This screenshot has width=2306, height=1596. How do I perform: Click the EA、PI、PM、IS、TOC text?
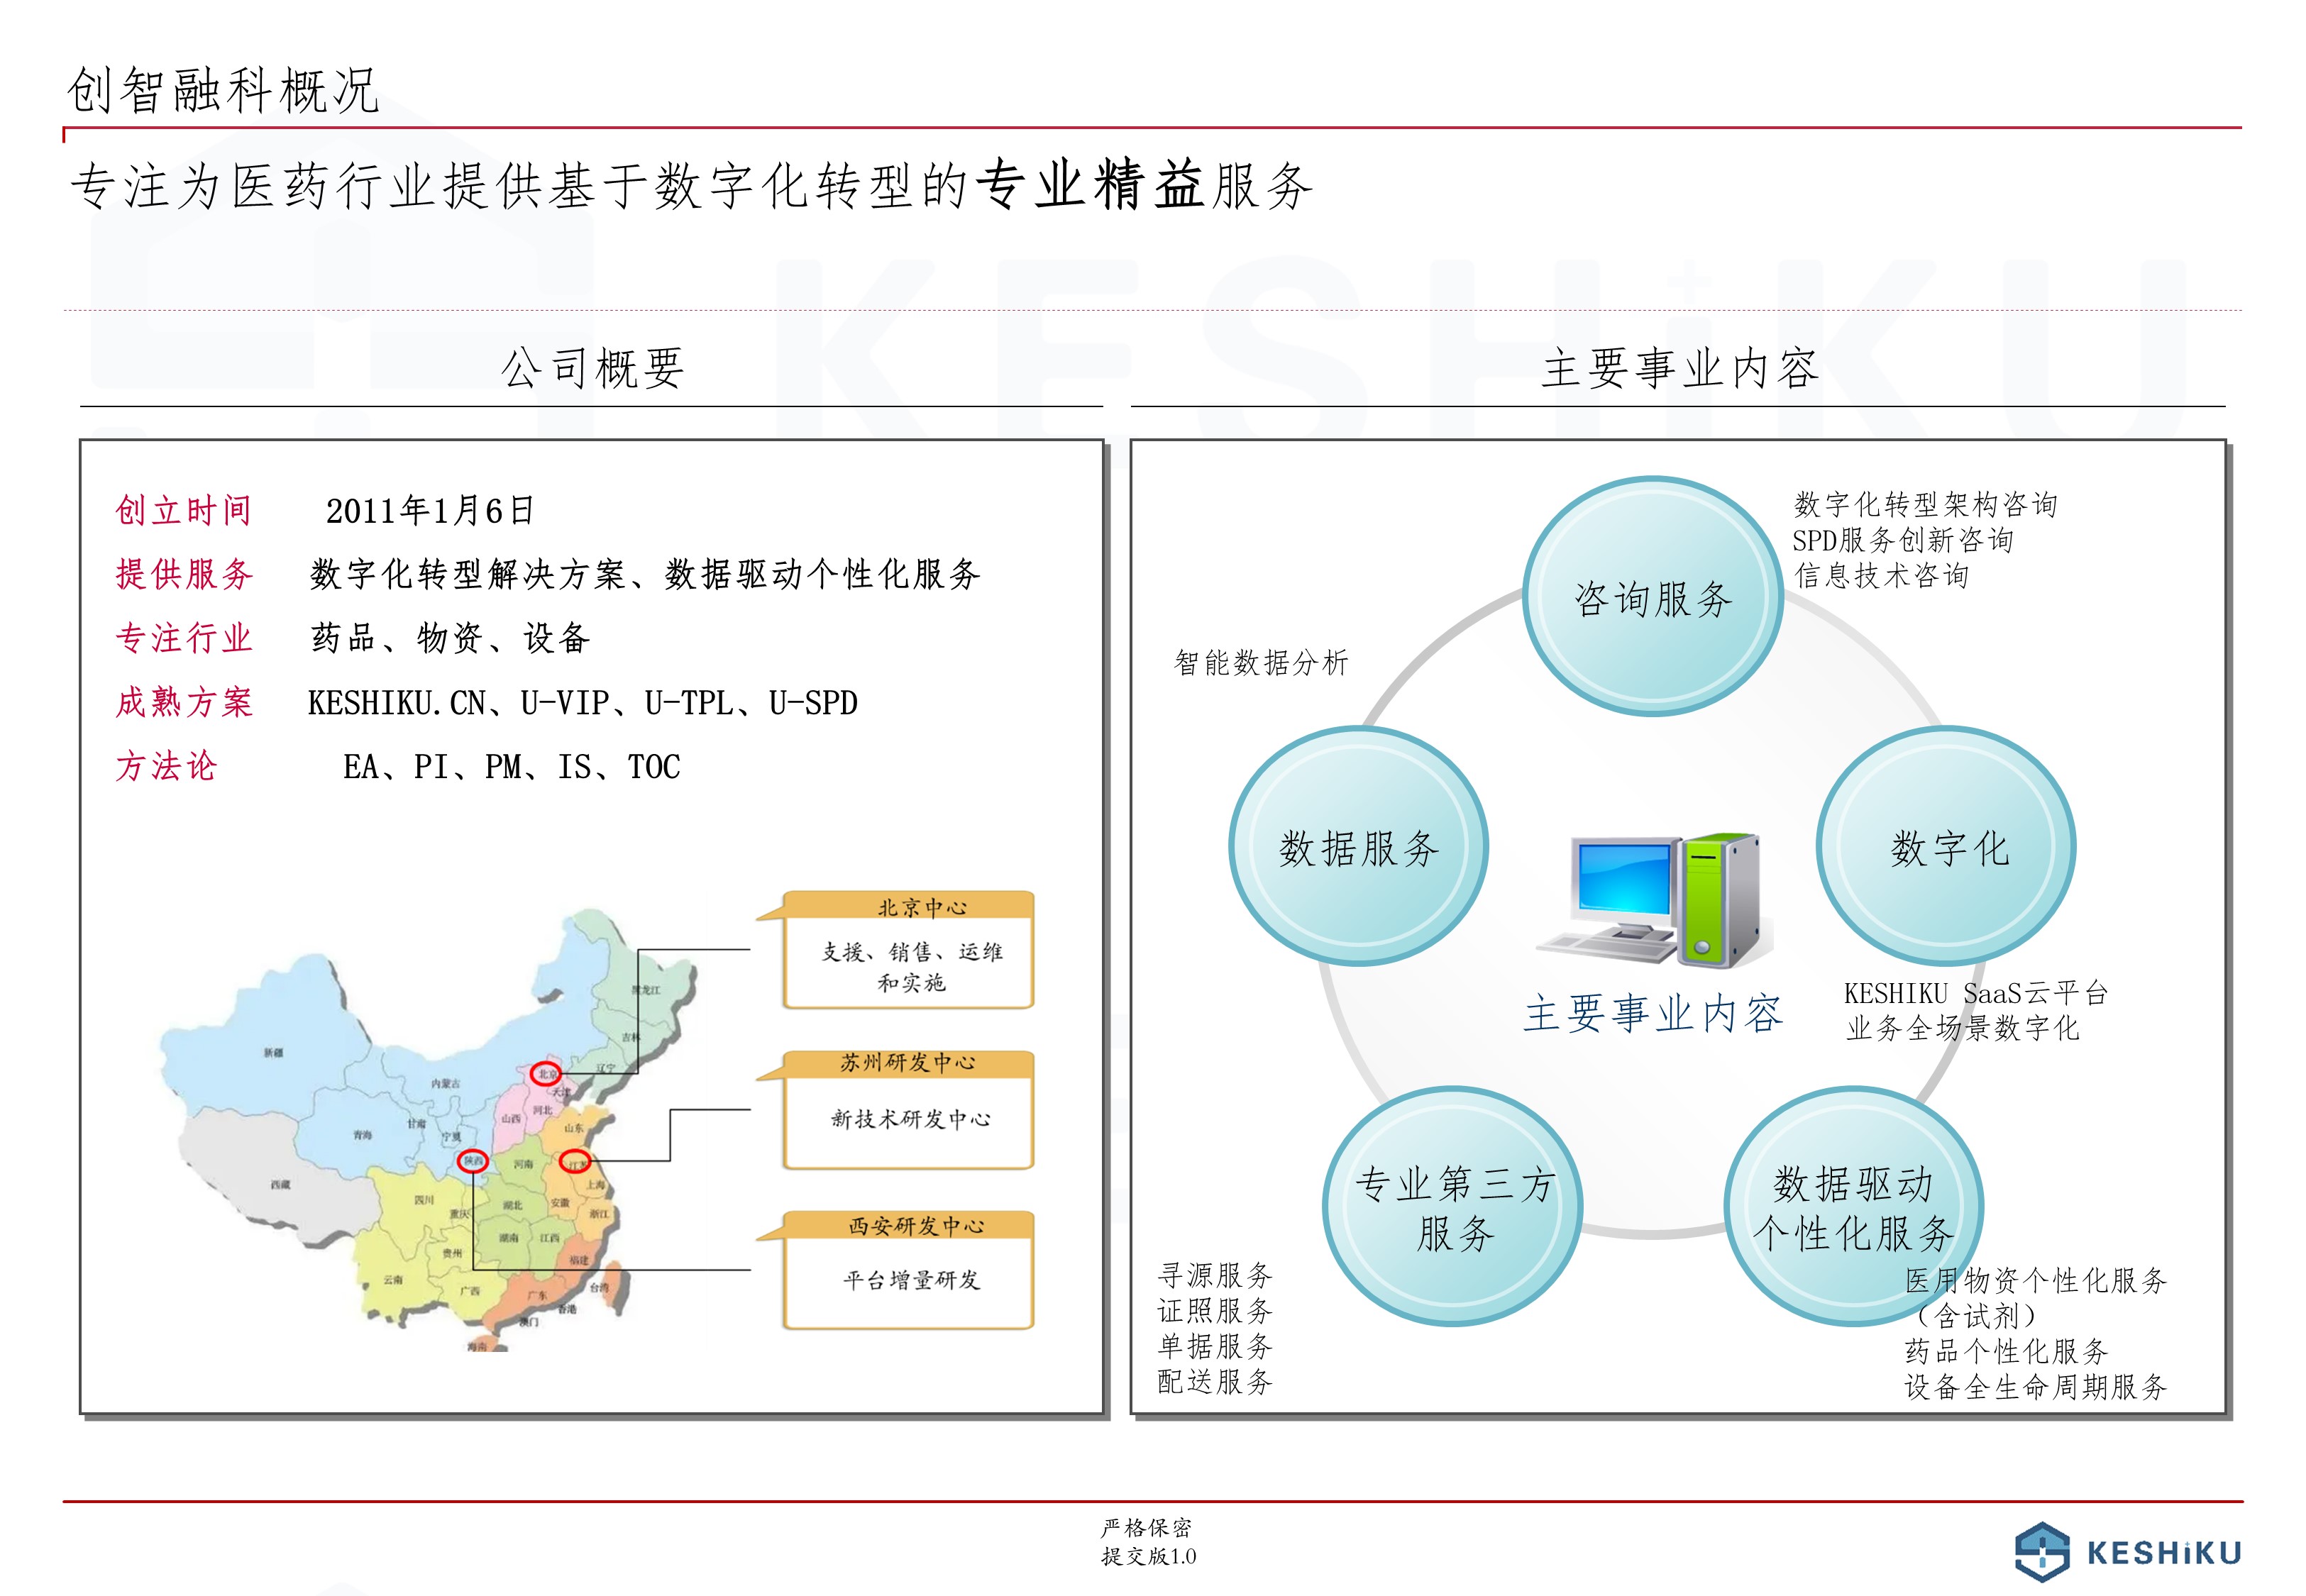click(512, 767)
